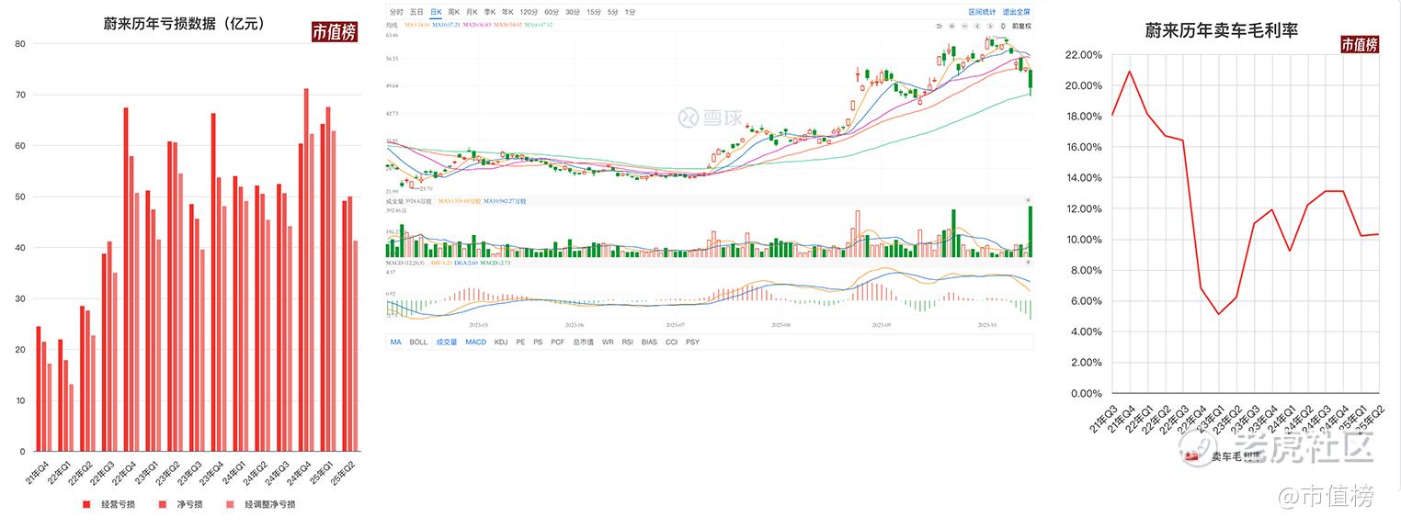Close the MACD sub-panel
The height and width of the screenshot is (528, 1401).
[x=1028, y=264]
